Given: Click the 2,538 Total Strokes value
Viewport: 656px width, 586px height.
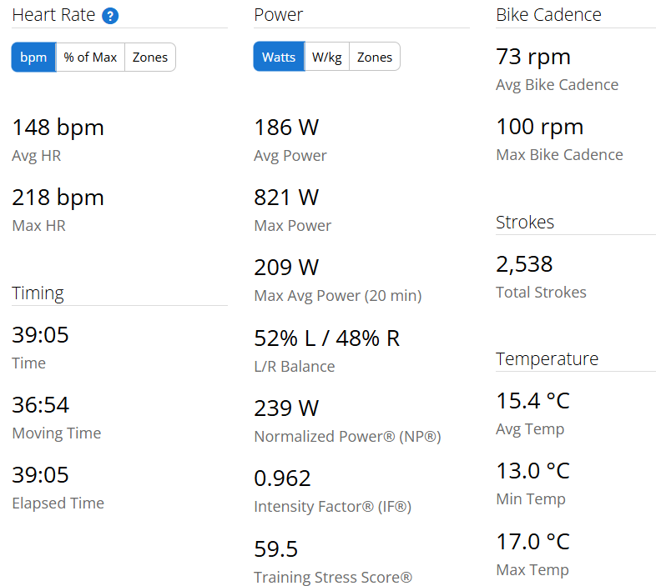Looking at the screenshot, I should [524, 264].
